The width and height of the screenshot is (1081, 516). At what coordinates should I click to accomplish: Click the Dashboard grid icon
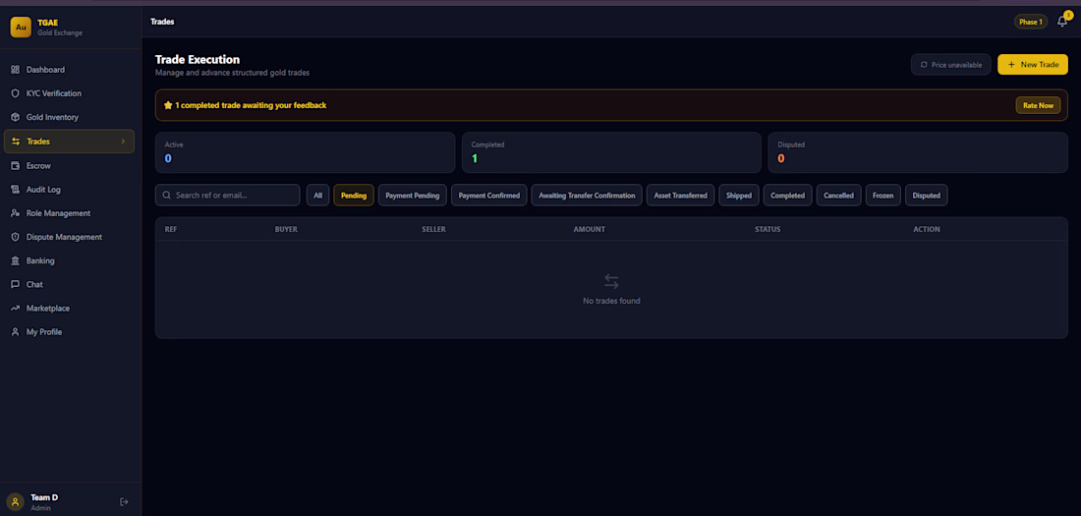15,70
